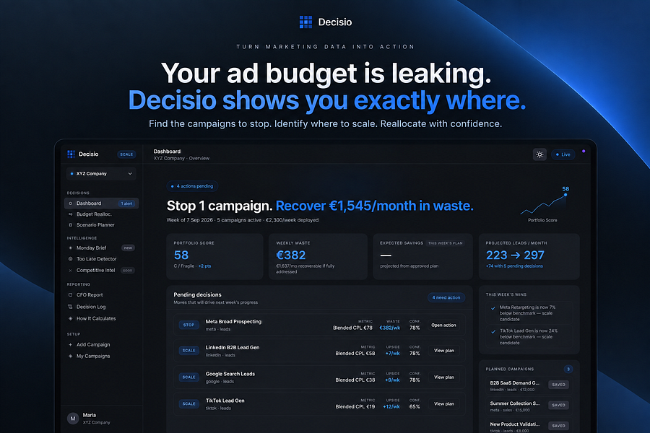Click the Projected Leads 223 → 297 card
650x433 pixels.
point(529,256)
